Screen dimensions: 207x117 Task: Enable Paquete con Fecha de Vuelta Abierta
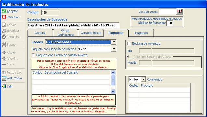point(33,55)
